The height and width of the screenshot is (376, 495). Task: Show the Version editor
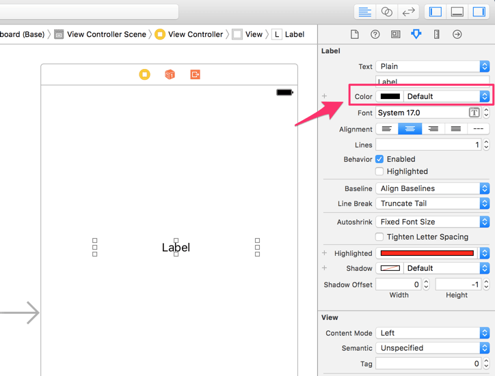point(408,12)
